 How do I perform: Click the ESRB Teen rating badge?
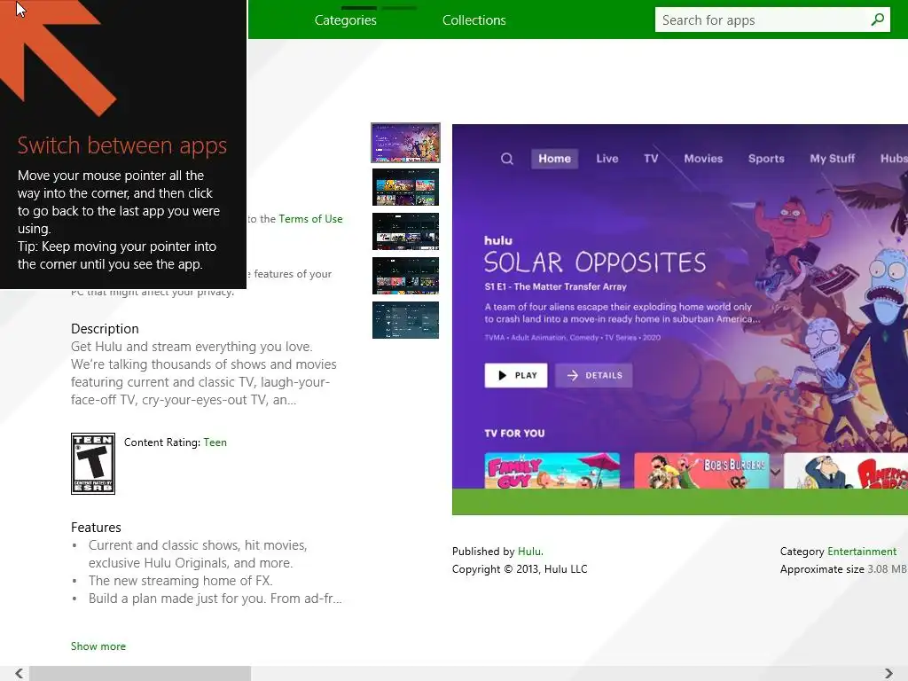92,463
